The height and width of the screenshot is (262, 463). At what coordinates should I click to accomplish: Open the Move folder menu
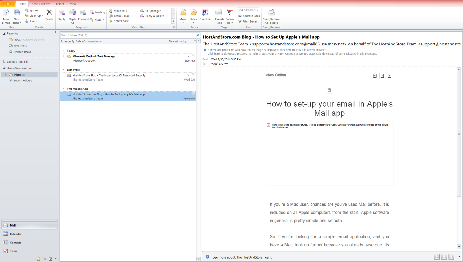[x=183, y=16]
